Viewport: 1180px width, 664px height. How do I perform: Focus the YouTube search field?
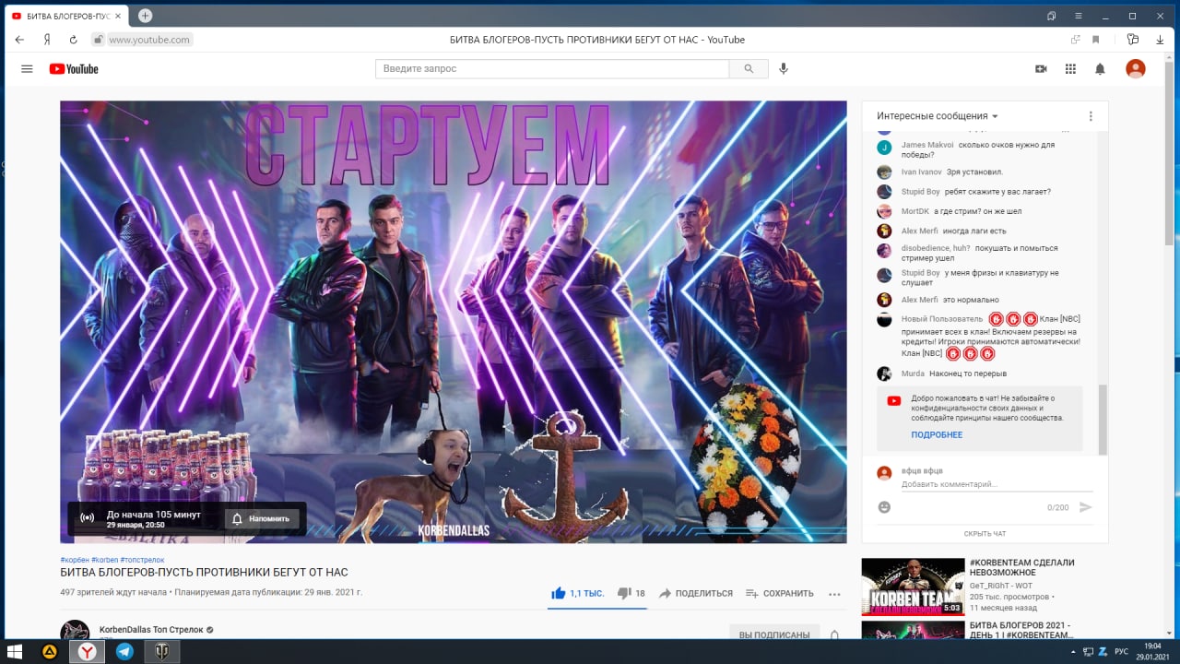point(552,69)
